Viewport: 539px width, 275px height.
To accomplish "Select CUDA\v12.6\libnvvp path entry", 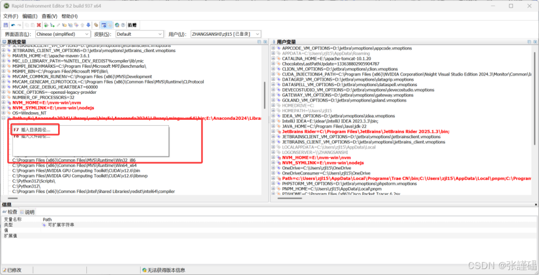I will point(80,175).
